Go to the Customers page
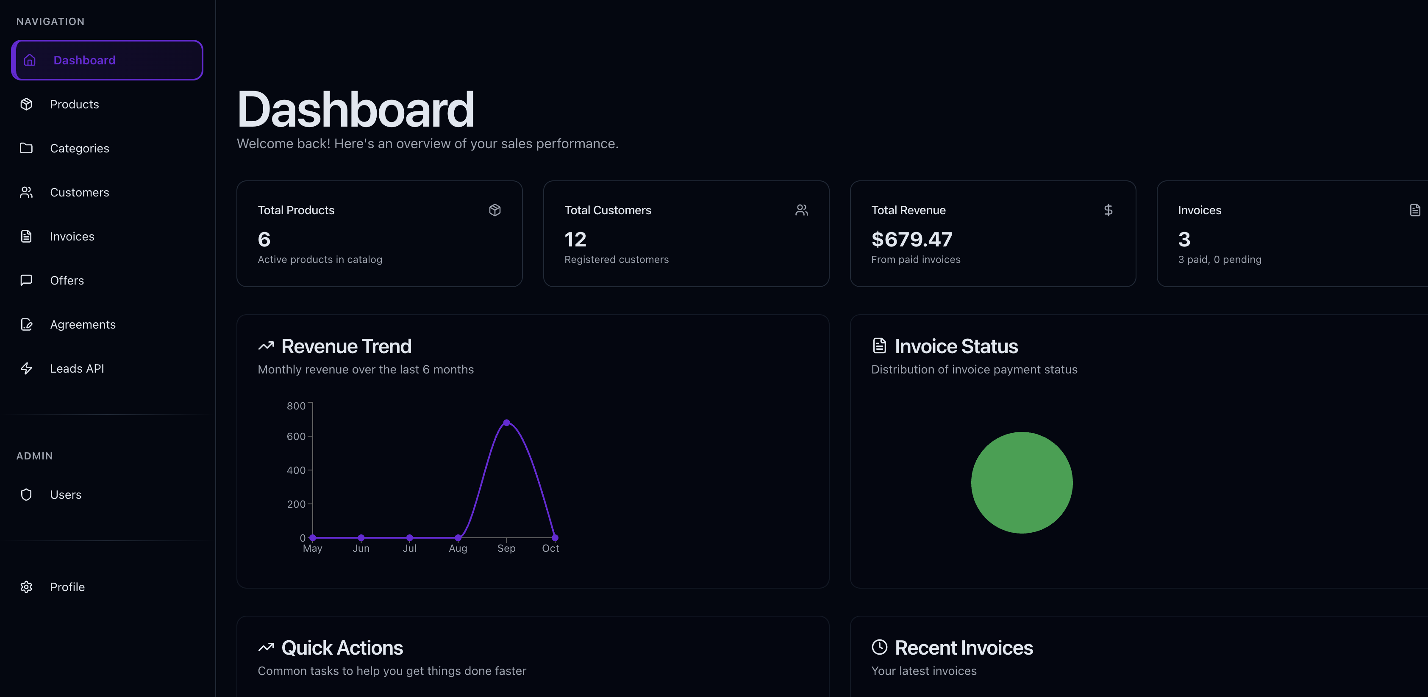 click(x=79, y=192)
